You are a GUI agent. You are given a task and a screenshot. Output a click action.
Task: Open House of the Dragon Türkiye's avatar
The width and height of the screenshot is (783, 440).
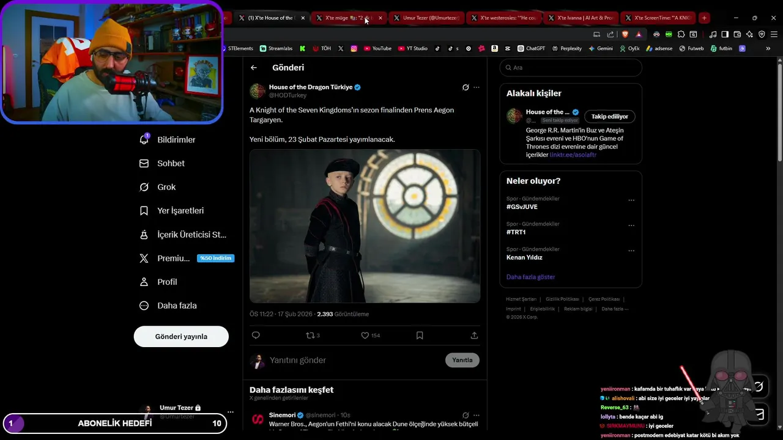point(258,91)
